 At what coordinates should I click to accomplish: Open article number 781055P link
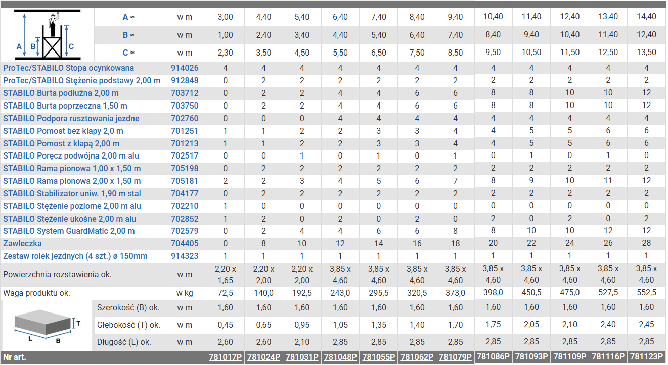[379, 357]
